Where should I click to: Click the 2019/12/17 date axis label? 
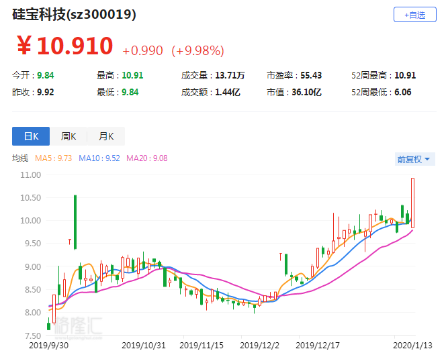318,346
